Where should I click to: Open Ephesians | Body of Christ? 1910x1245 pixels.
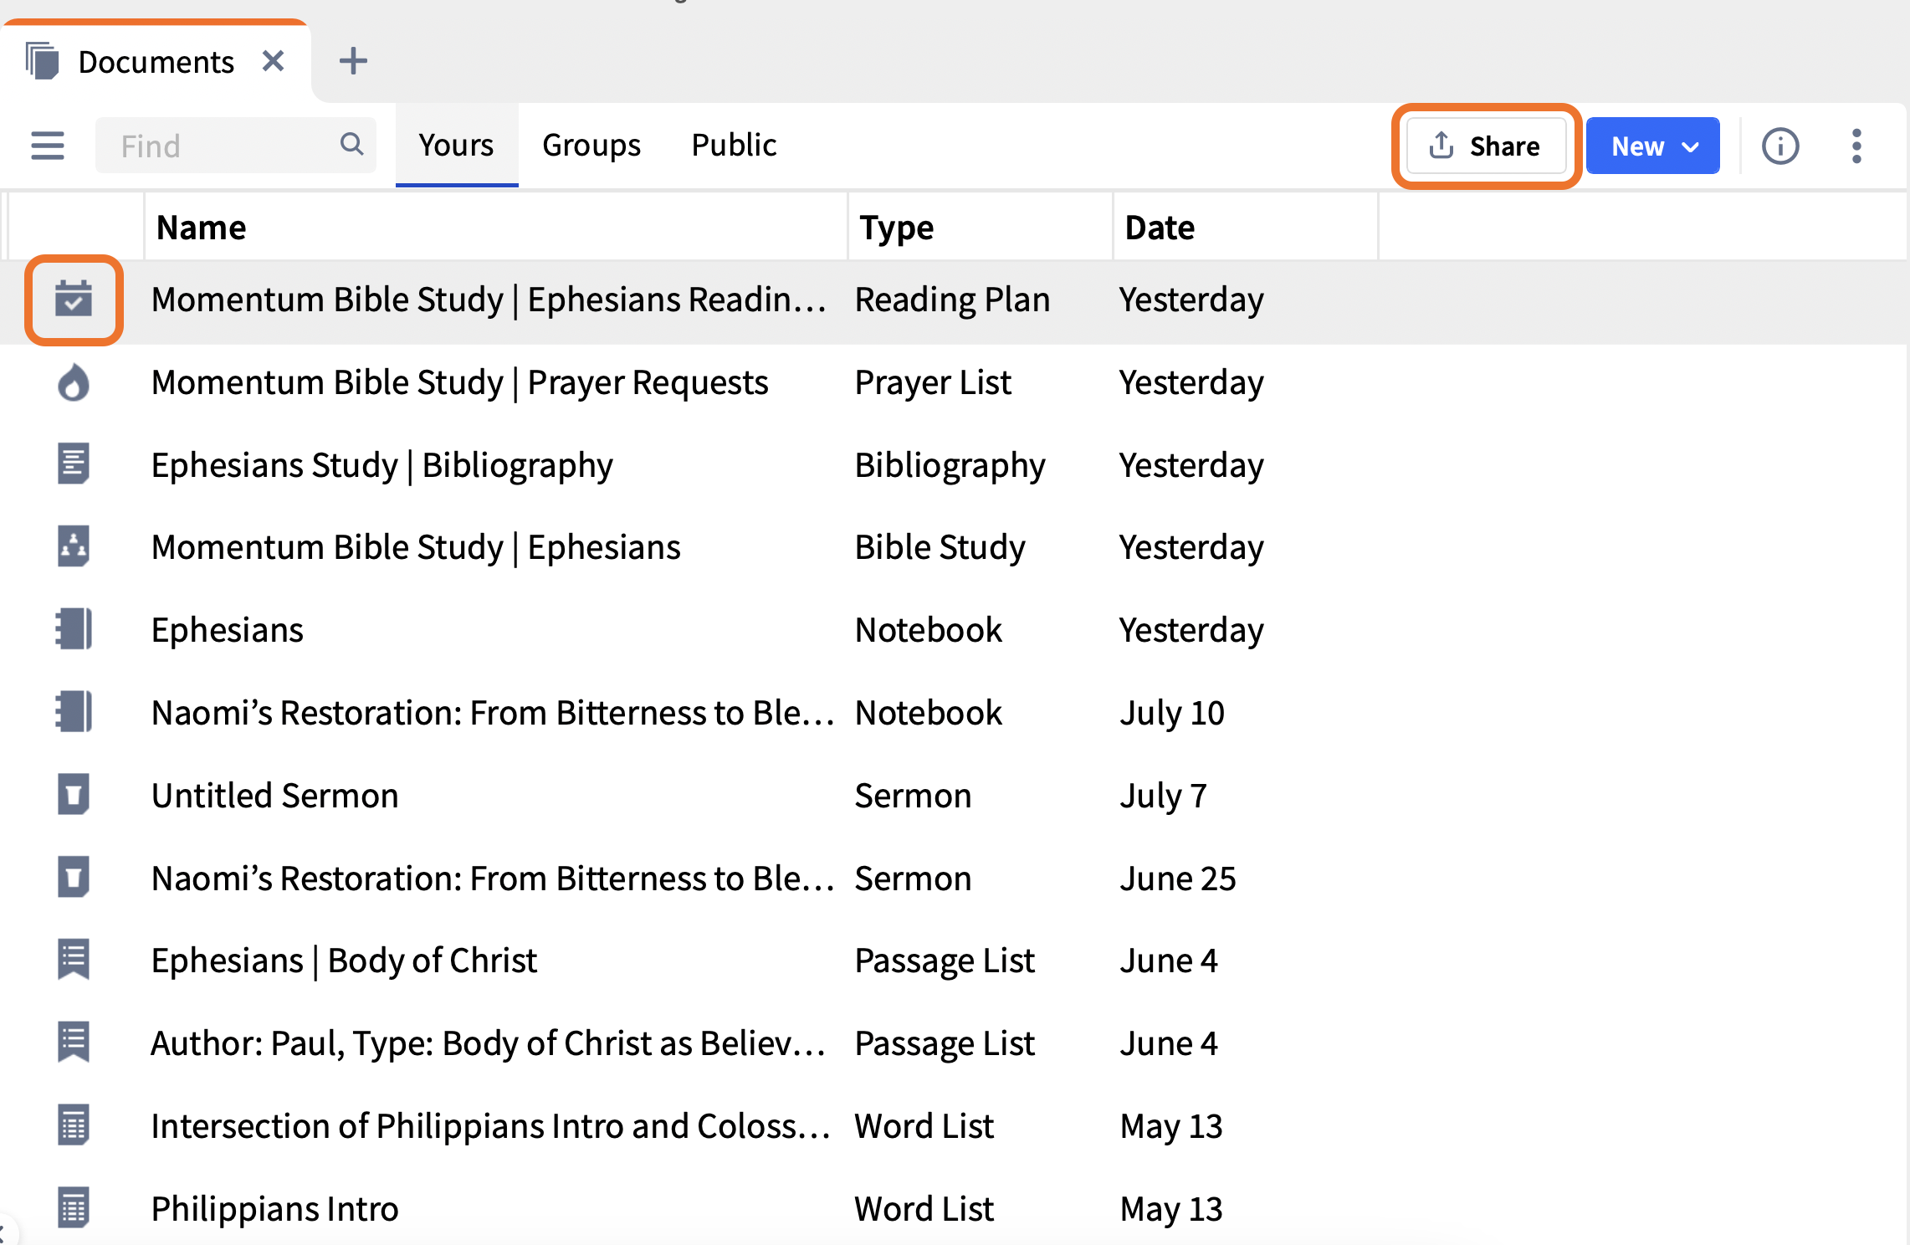pos(955,960)
